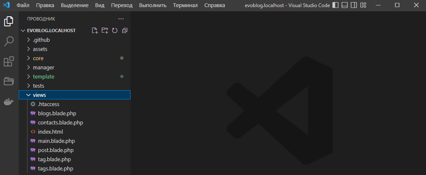Click the New Folder icon in explorer

click(x=105, y=30)
